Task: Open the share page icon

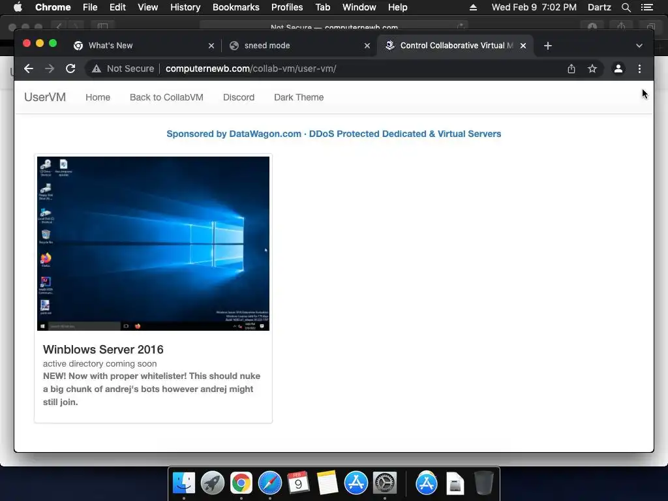Action: coord(571,68)
